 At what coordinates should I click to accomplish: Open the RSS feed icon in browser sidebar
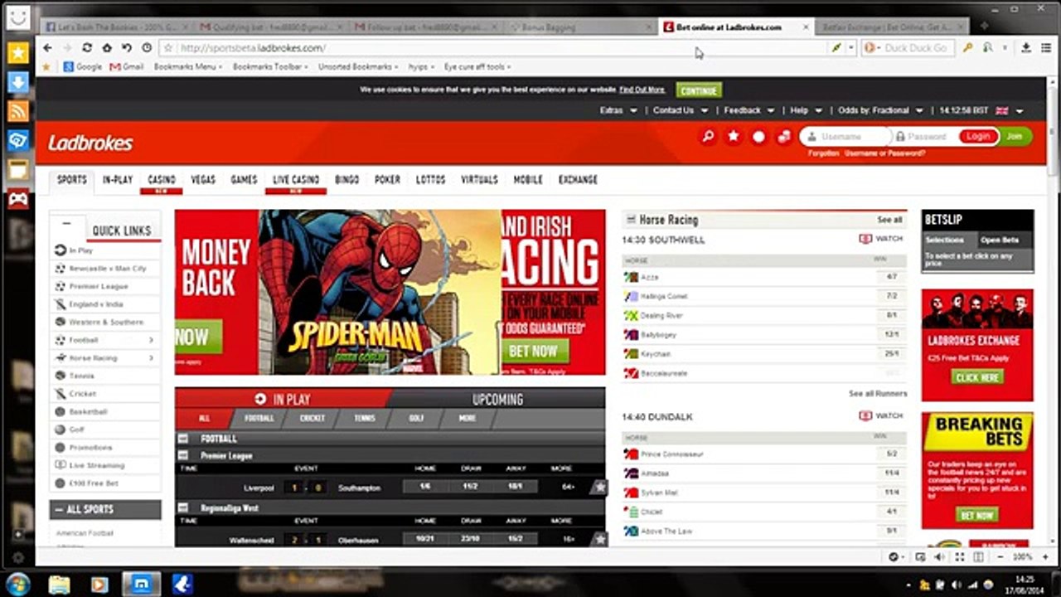[18, 111]
